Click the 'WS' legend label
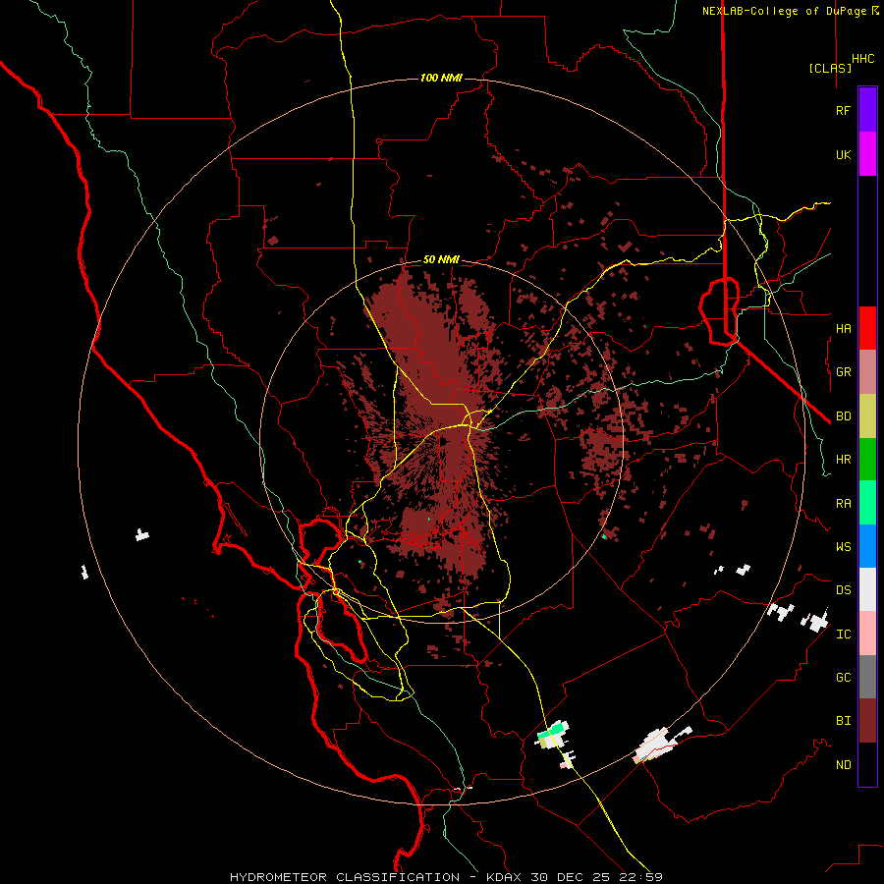Image resolution: width=884 pixels, height=884 pixels. tap(843, 547)
